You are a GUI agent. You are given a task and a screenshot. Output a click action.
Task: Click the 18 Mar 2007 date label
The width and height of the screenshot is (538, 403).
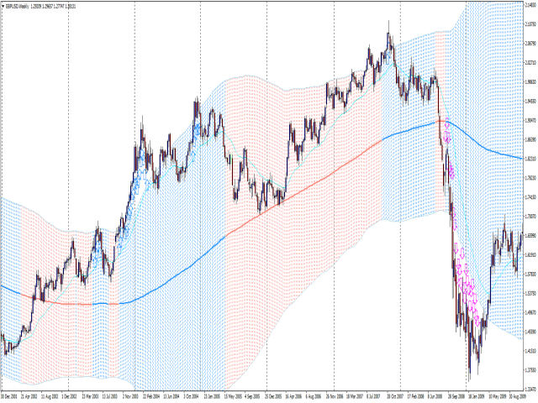tap(354, 396)
